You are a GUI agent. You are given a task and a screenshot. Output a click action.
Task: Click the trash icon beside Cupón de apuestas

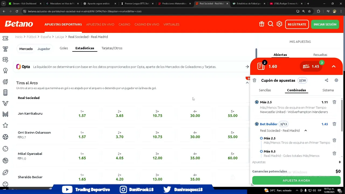pos(254,80)
